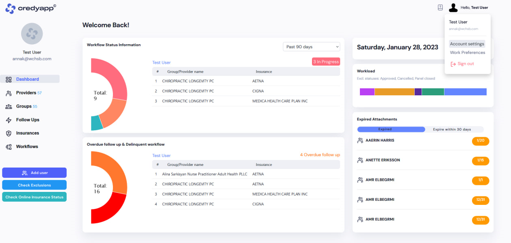The height and width of the screenshot is (243, 511).
Task: Click AAERIN HARRIS in Expired Attachments
Action: [380, 140]
